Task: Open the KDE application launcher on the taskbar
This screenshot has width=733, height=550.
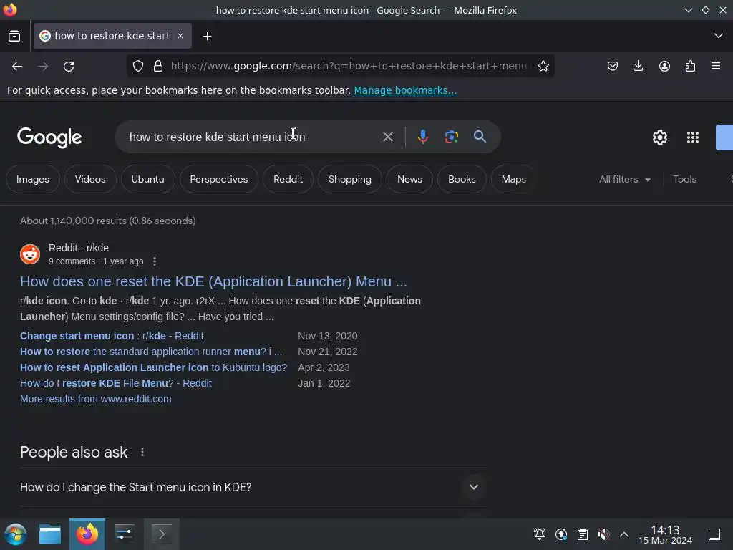Action: pyautogui.click(x=16, y=534)
